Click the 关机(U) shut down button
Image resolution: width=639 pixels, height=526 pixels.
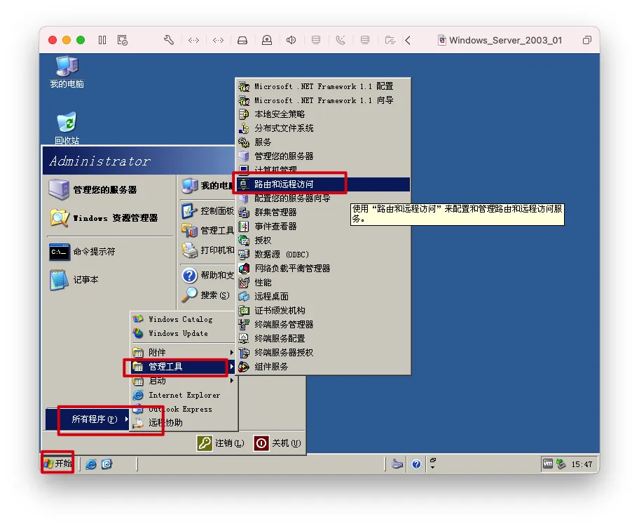pyautogui.click(x=277, y=443)
